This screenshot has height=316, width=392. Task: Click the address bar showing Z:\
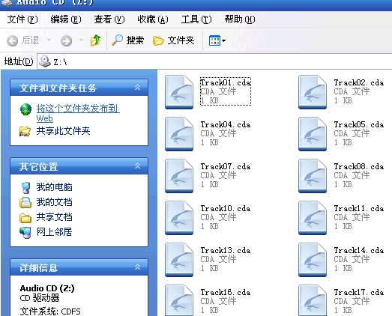click(x=215, y=61)
